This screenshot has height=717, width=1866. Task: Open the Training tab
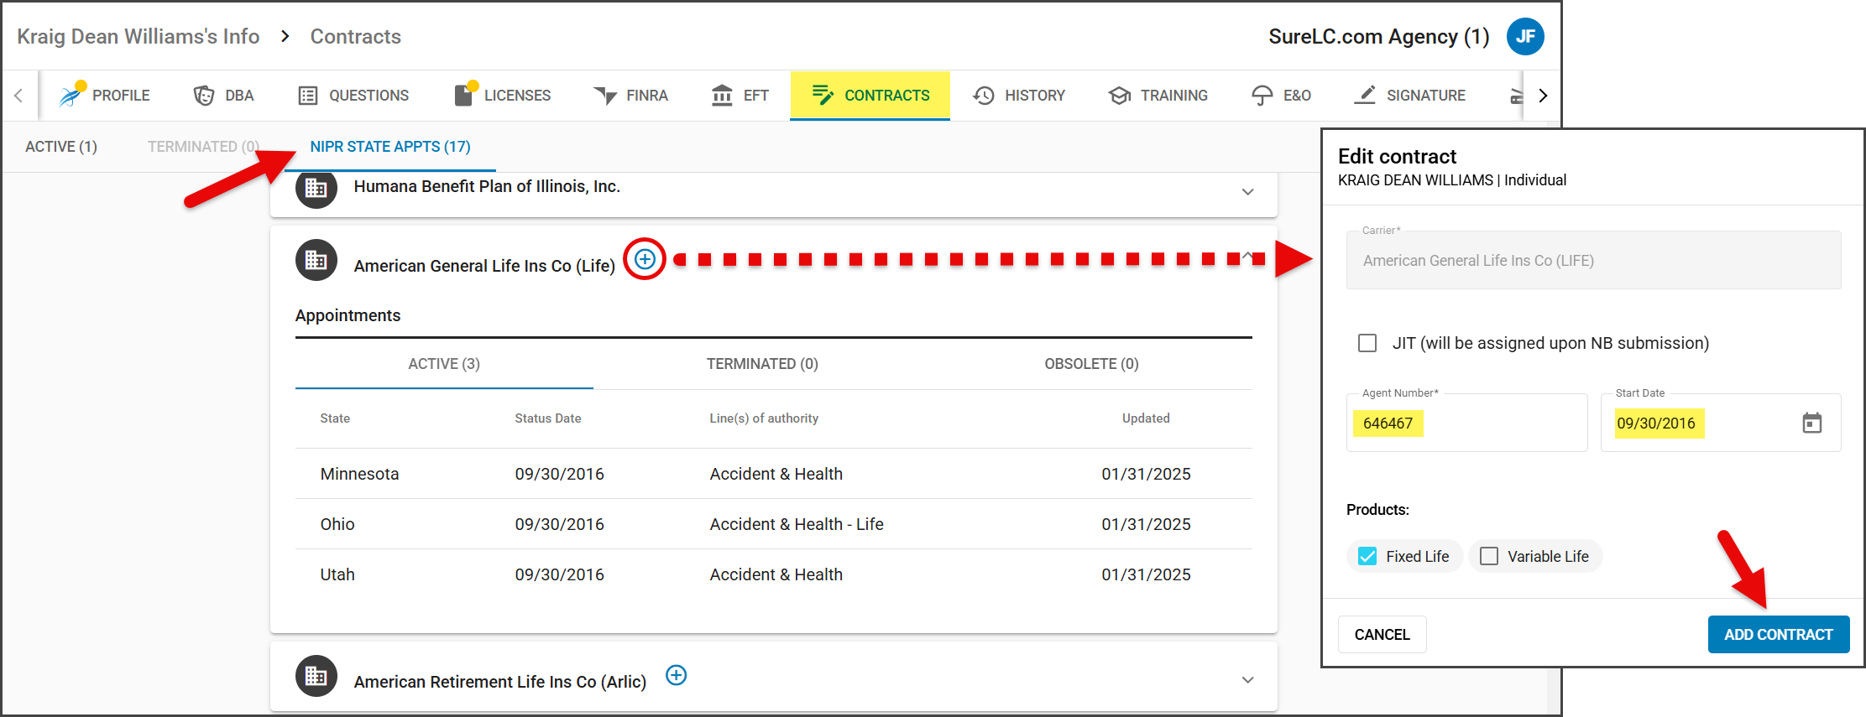pyautogui.click(x=1158, y=96)
